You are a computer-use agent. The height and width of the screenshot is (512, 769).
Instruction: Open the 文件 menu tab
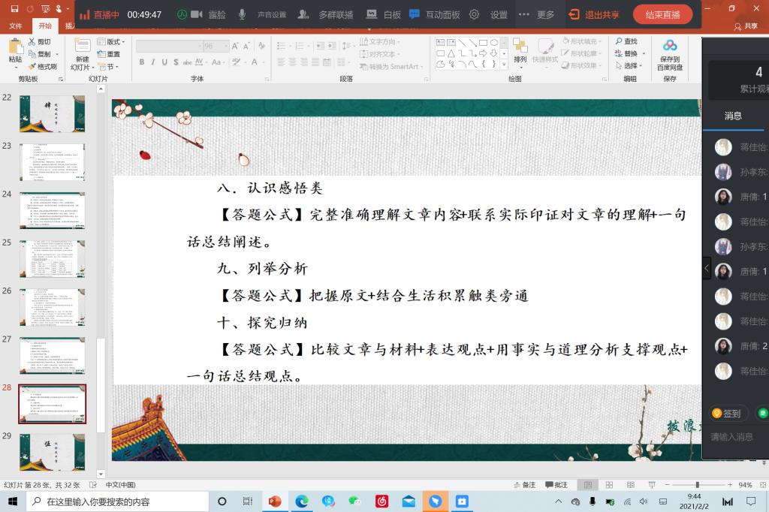15,26
